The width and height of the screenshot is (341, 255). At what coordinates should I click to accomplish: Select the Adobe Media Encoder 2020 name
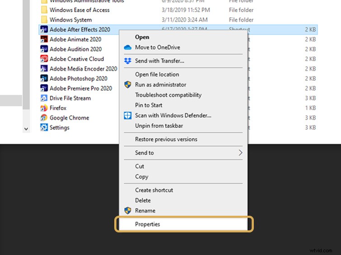click(83, 69)
